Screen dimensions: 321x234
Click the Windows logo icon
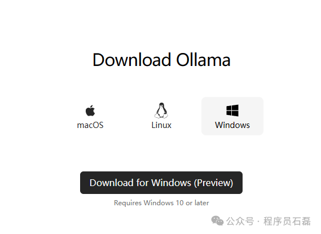(x=232, y=111)
